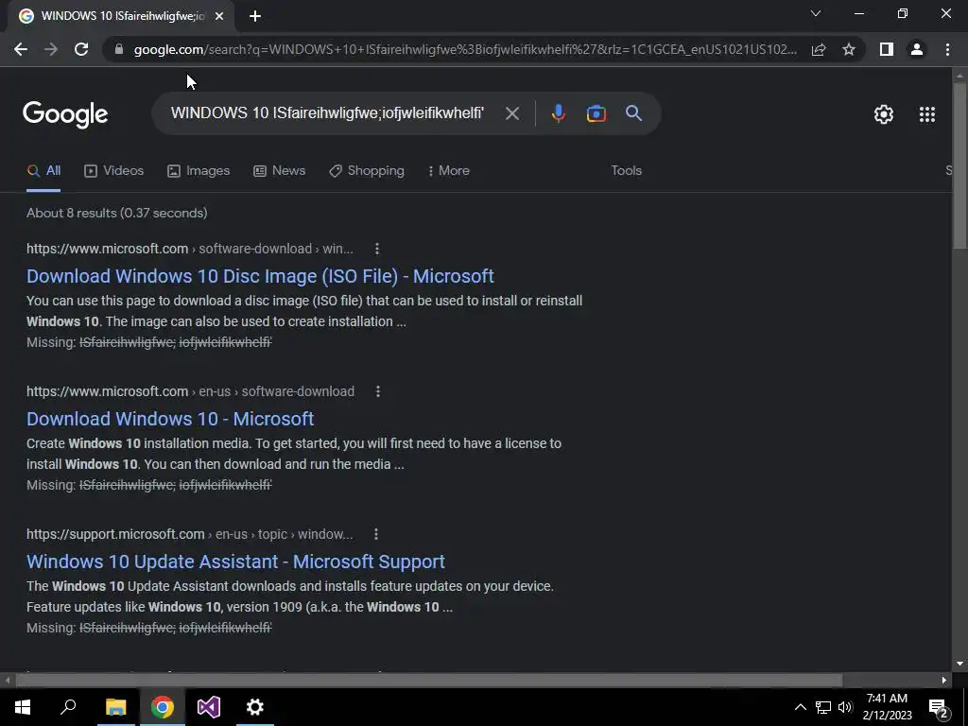This screenshot has height=726, width=968.
Task: Select the All results tab
Action: (43, 171)
